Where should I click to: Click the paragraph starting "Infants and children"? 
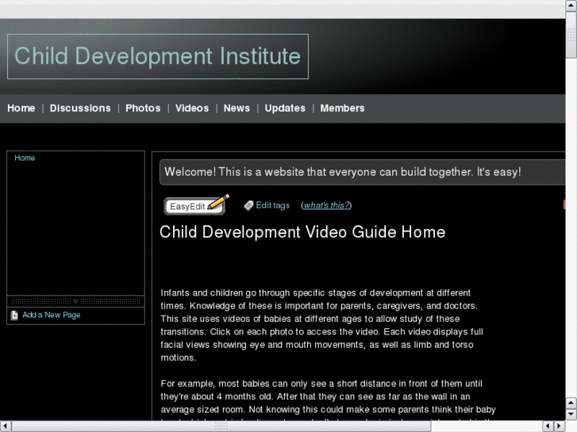coord(322,325)
